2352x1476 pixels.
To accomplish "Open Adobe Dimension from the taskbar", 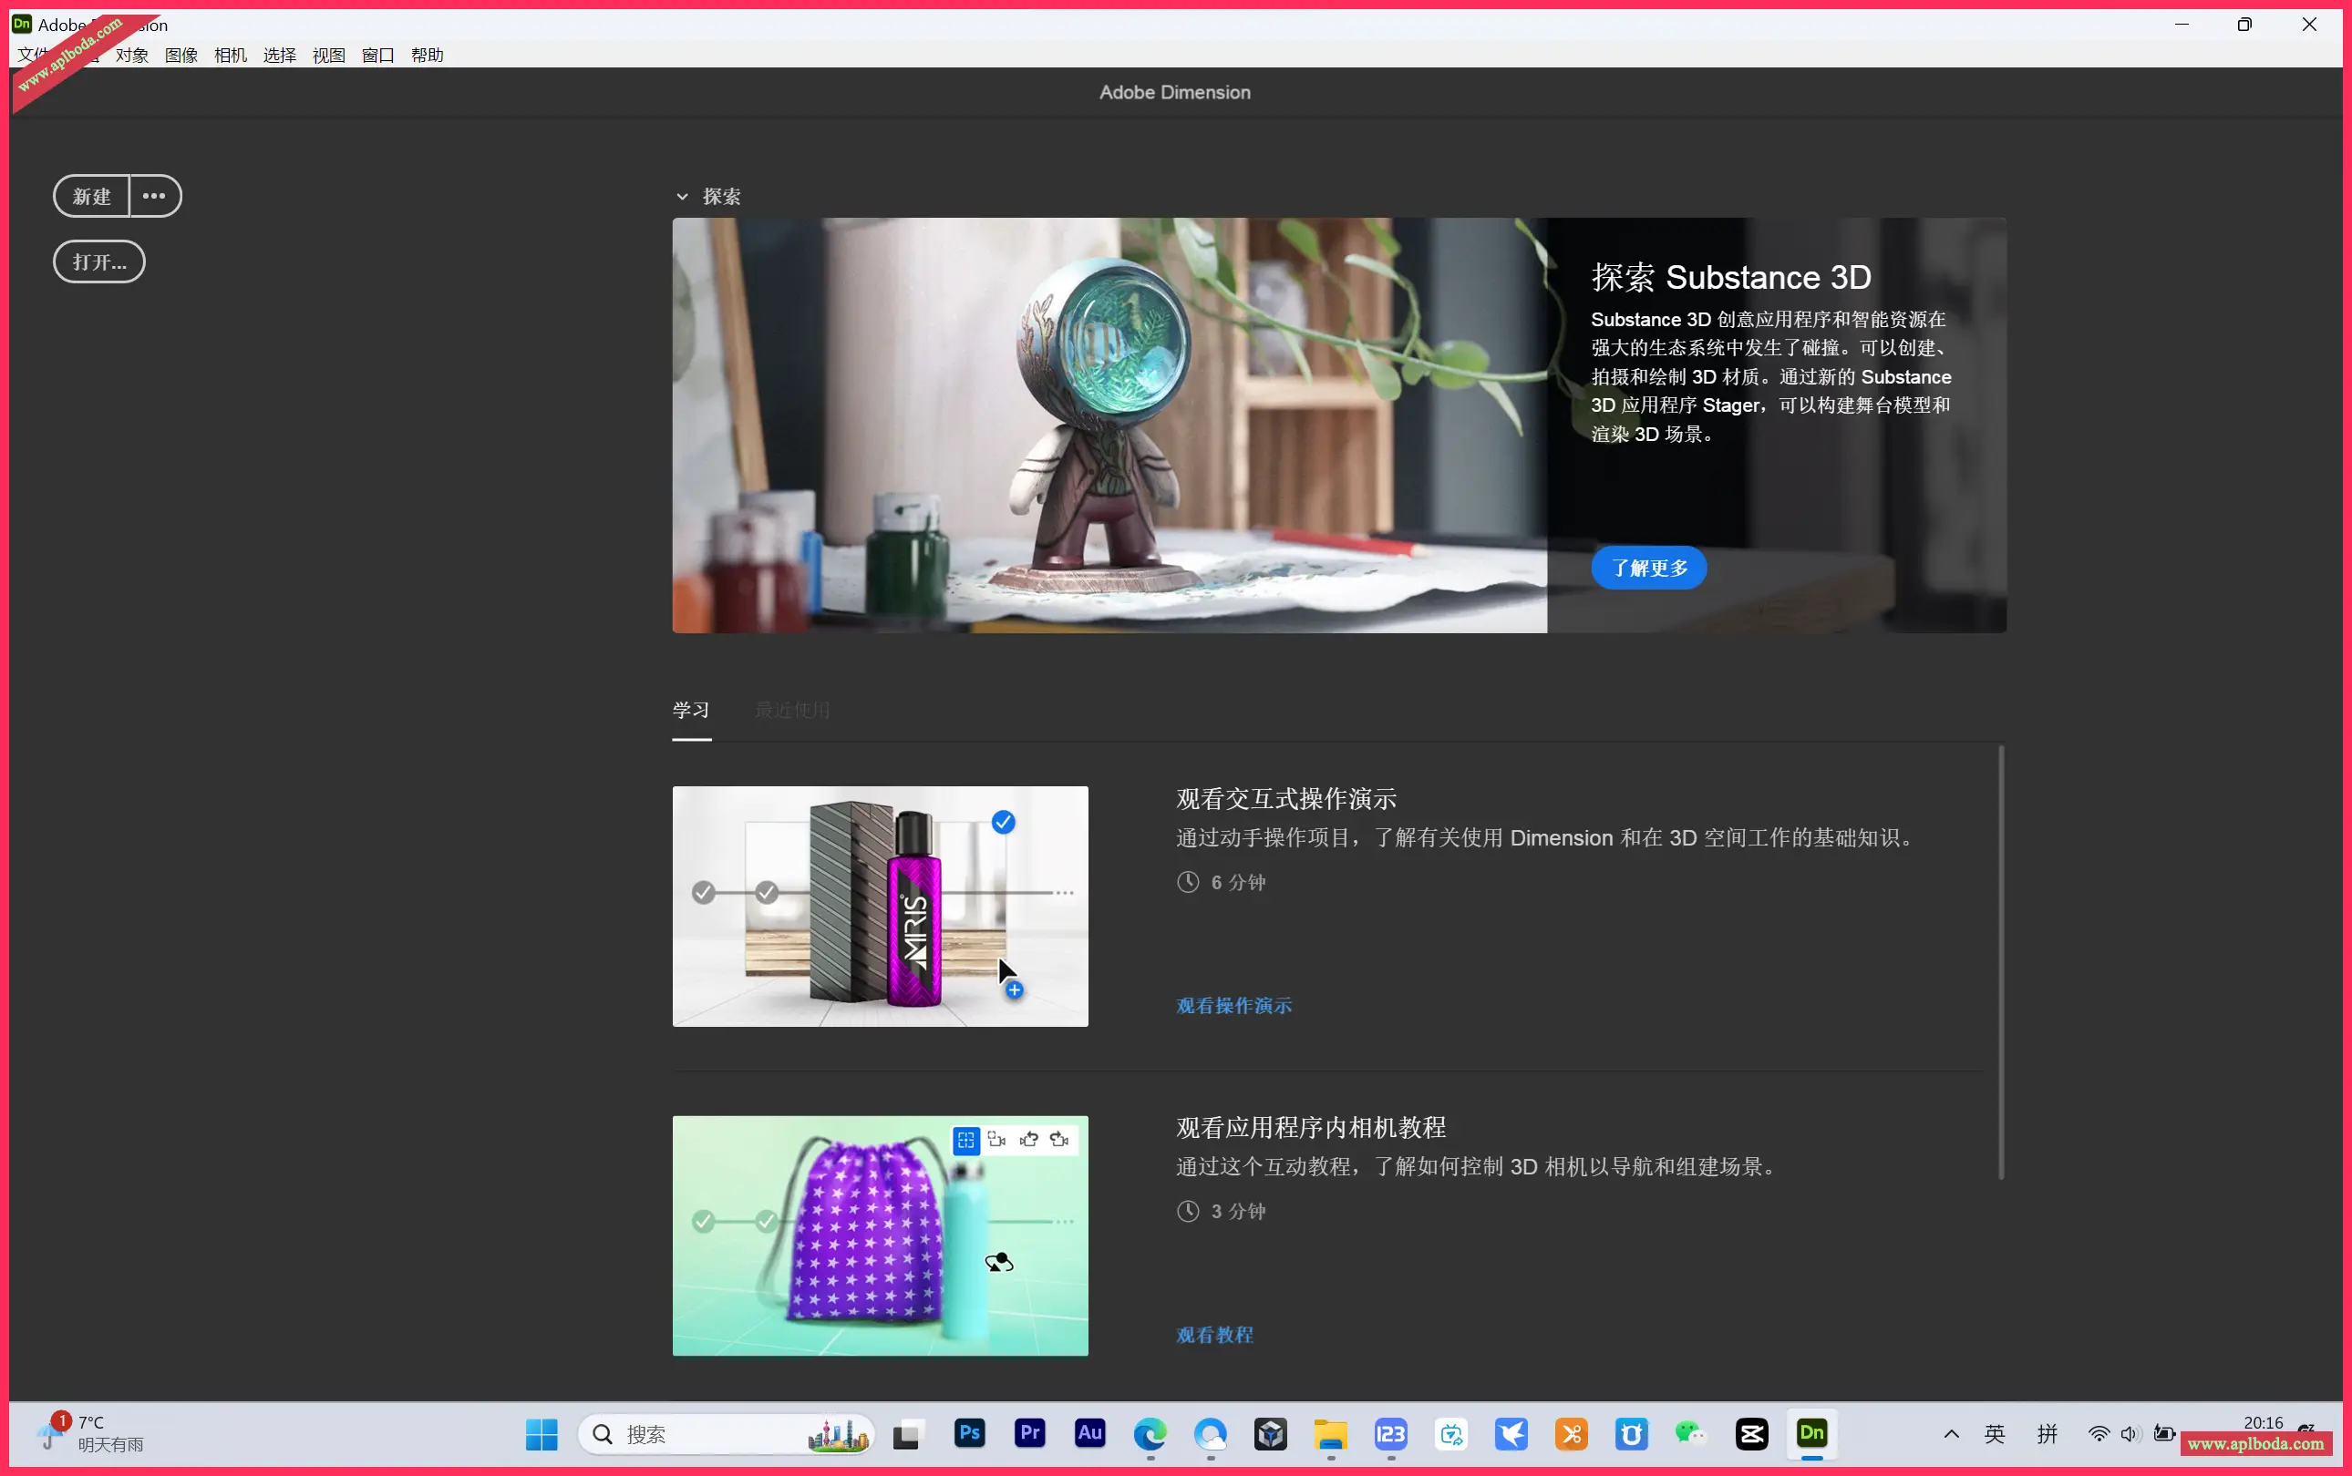I will [x=1812, y=1434].
